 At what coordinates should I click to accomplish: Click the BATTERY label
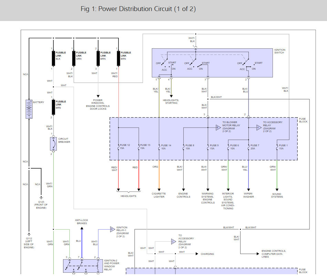[39, 102]
